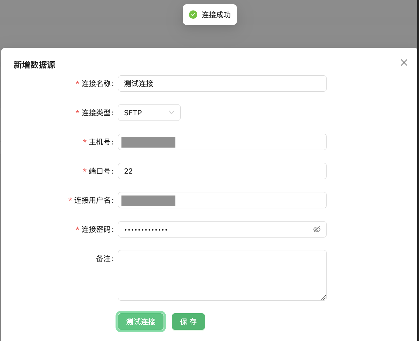419x341 pixels.
Task: Focus the 连接用户名 input field
Action: (x=251, y=200)
